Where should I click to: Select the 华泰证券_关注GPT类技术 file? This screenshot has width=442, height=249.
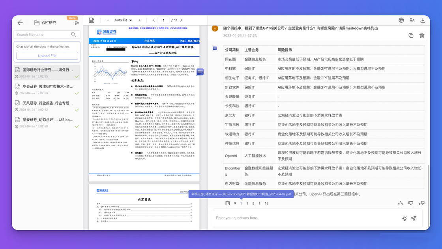pyautogui.click(x=47, y=87)
